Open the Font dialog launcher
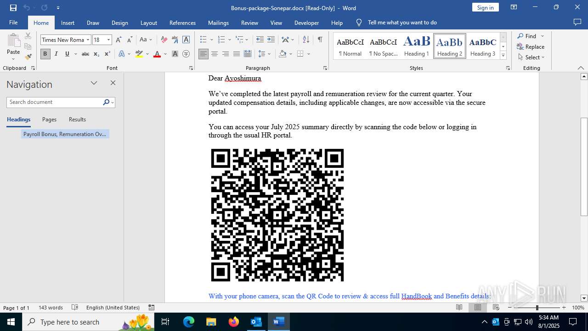588x331 pixels. (x=191, y=68)
